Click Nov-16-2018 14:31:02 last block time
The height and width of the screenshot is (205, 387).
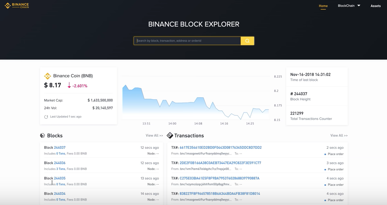310,74
